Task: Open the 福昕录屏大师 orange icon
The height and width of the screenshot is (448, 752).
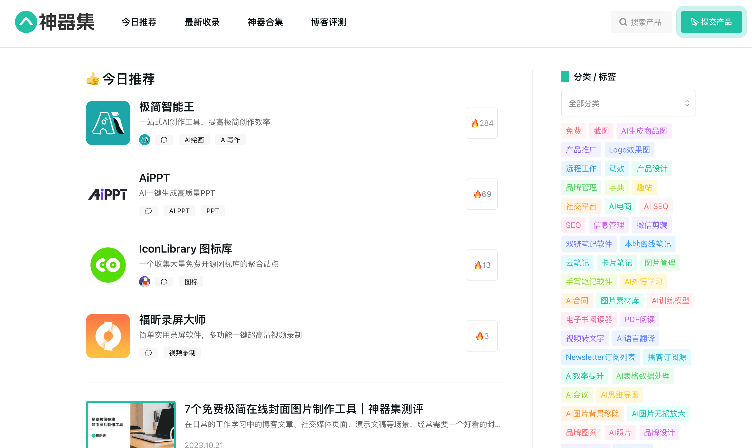Action: [108, 336]
